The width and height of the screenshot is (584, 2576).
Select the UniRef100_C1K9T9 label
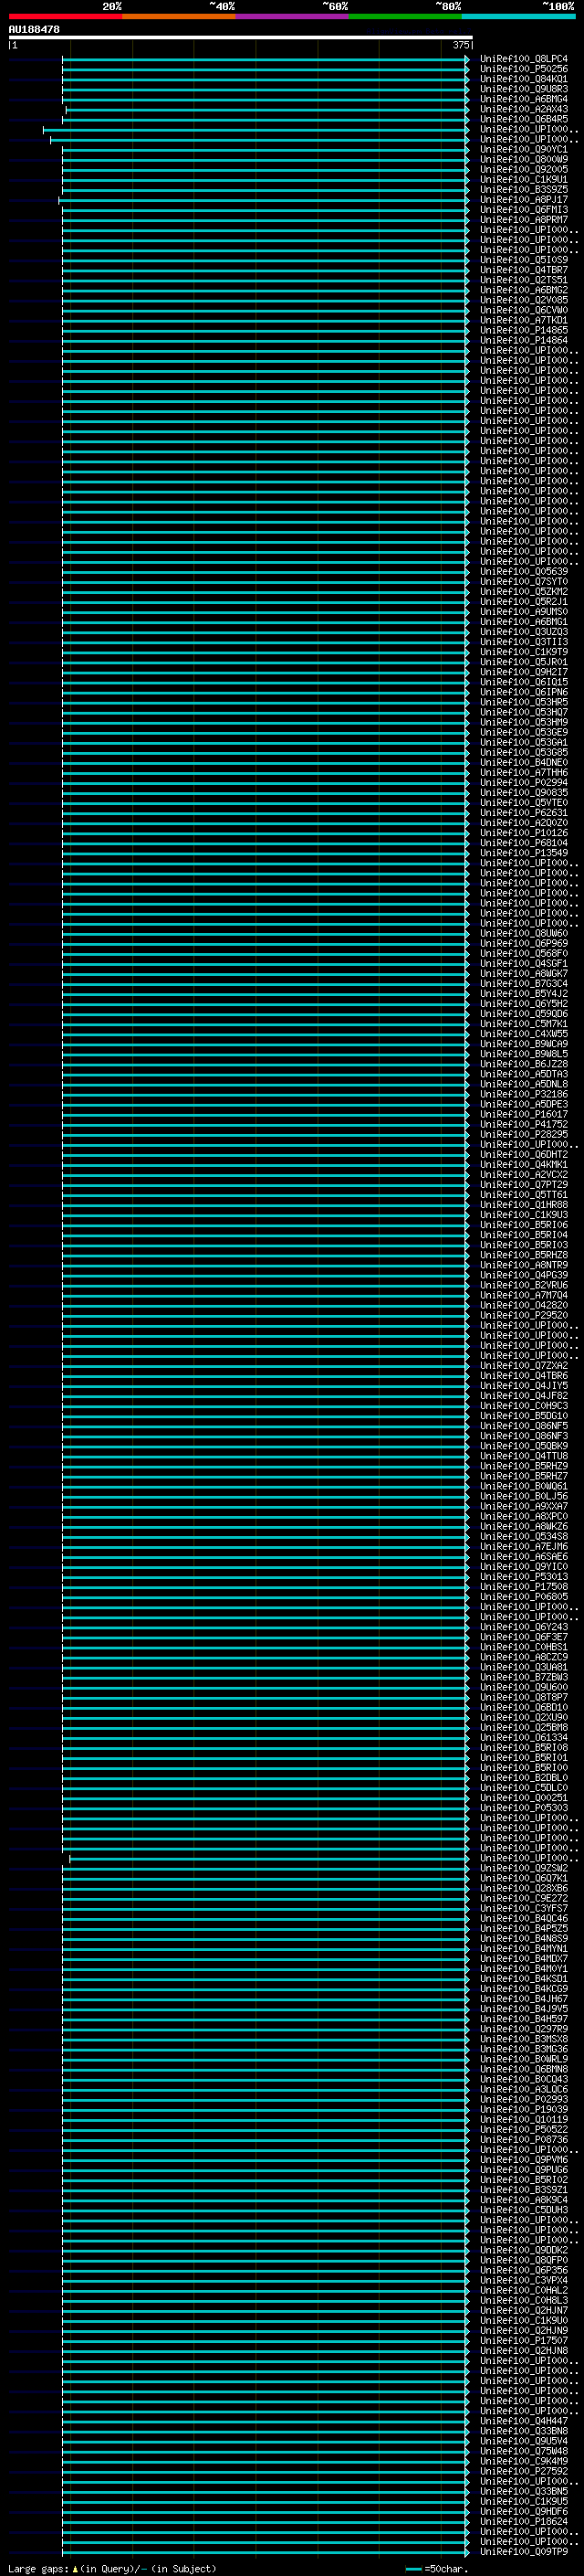click(524, 652)
